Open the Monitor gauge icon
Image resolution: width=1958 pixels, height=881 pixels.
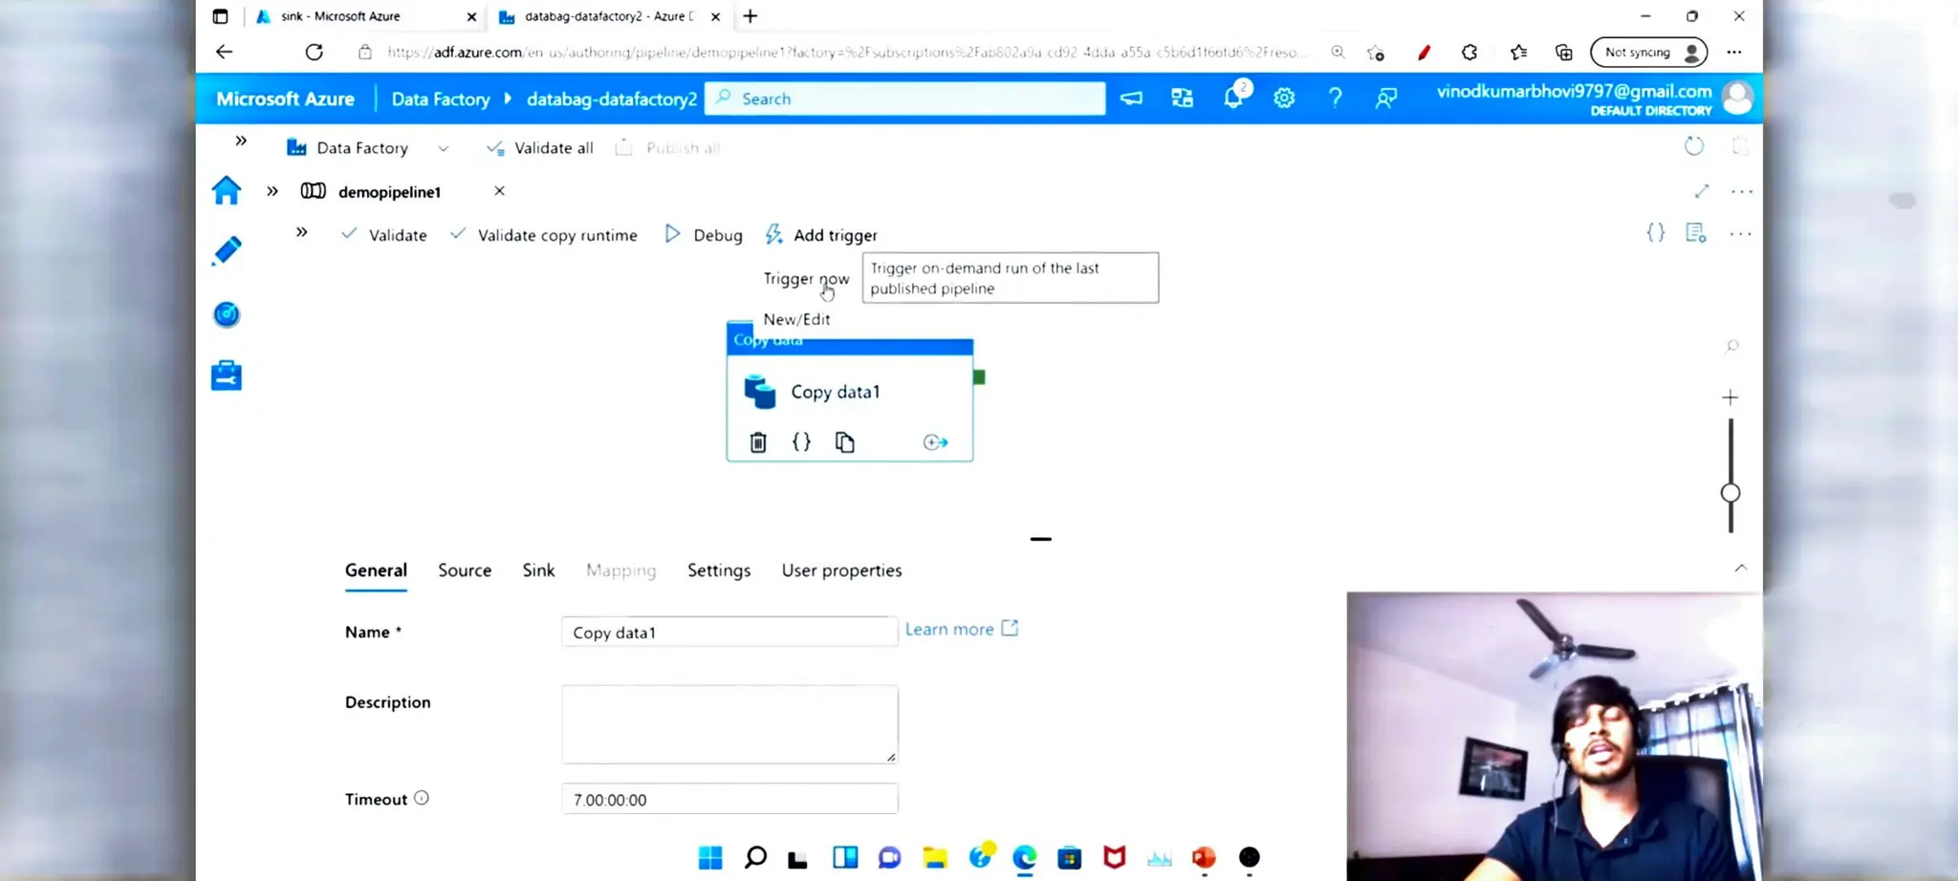coord(227,314)
